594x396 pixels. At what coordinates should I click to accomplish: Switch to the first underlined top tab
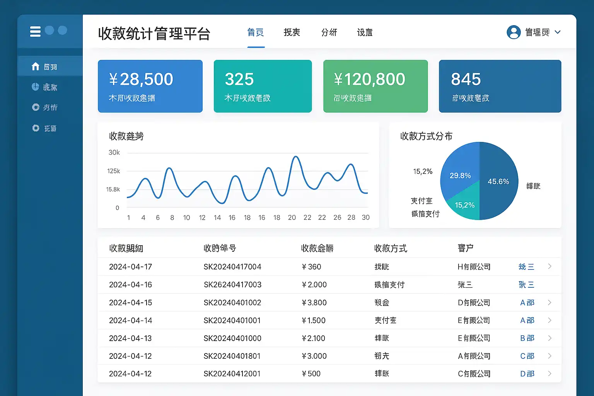[x=256, y=32]
